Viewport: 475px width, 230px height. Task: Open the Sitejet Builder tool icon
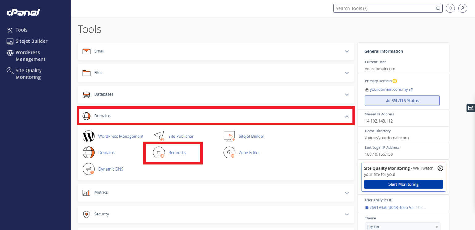[229, 136]
